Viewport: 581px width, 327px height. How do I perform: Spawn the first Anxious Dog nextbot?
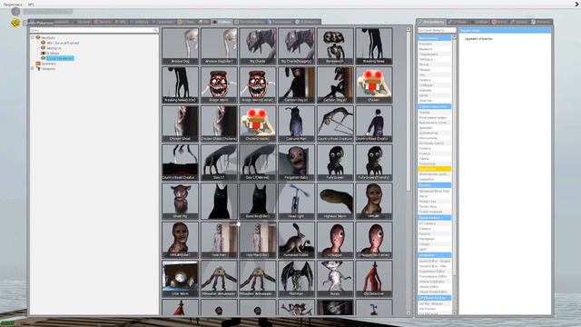click(x=181, y=46)
